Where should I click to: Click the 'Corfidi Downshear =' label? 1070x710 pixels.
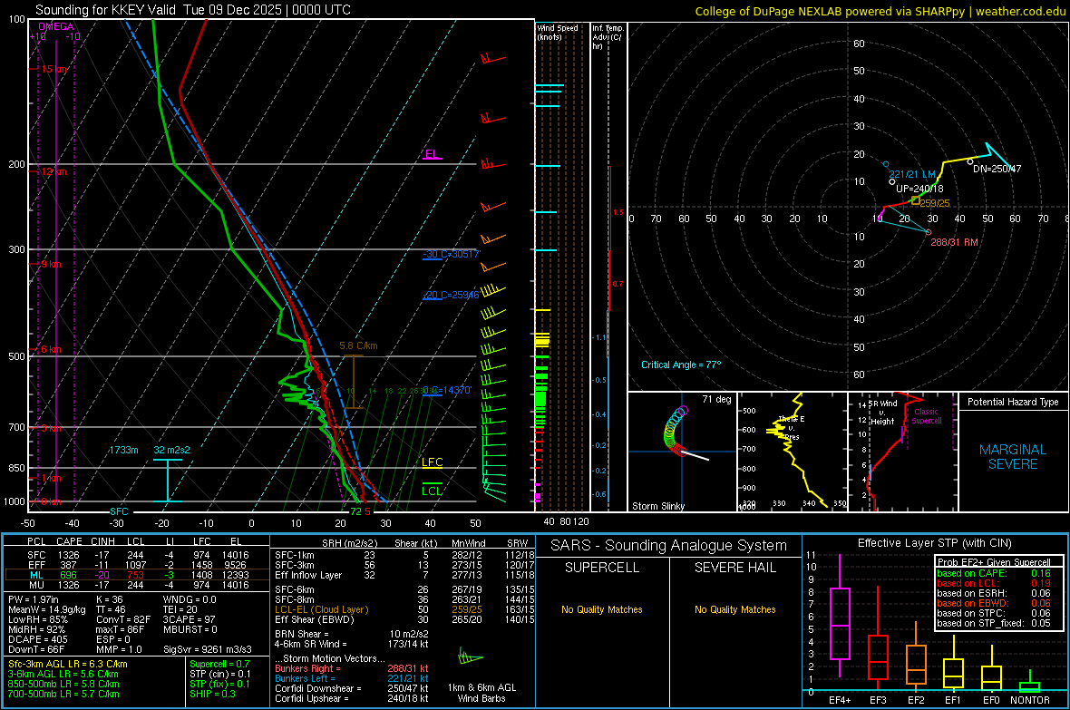point(315,688)
